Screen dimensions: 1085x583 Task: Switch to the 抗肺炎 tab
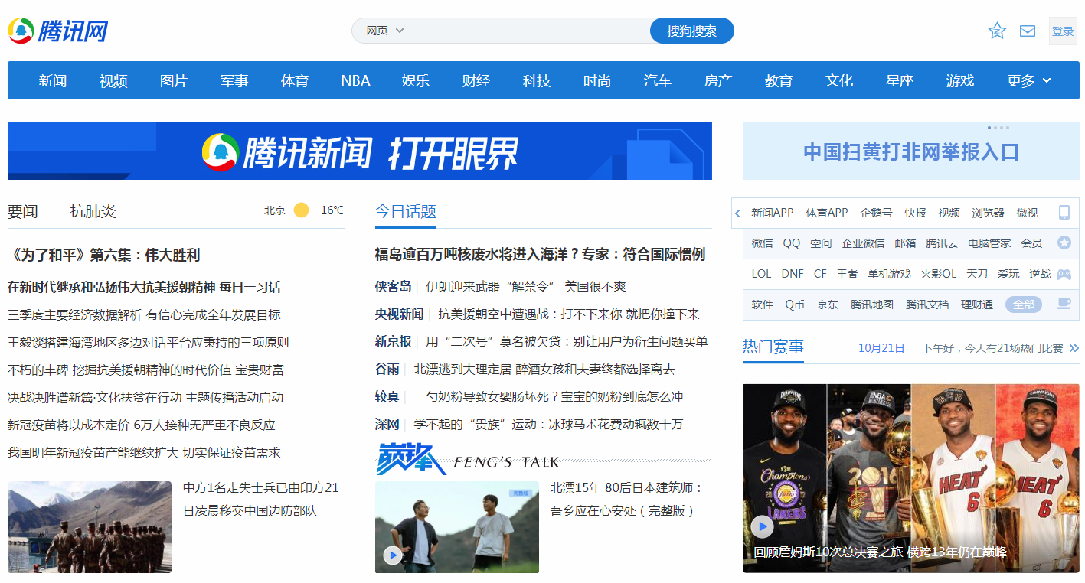(x=93, y=211)
